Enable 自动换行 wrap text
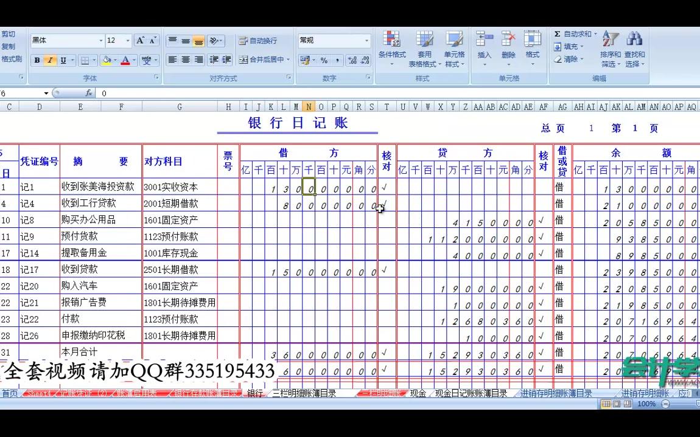Viewport: 700px width, 437px height. pyautogui.click(x=258, y=41)
